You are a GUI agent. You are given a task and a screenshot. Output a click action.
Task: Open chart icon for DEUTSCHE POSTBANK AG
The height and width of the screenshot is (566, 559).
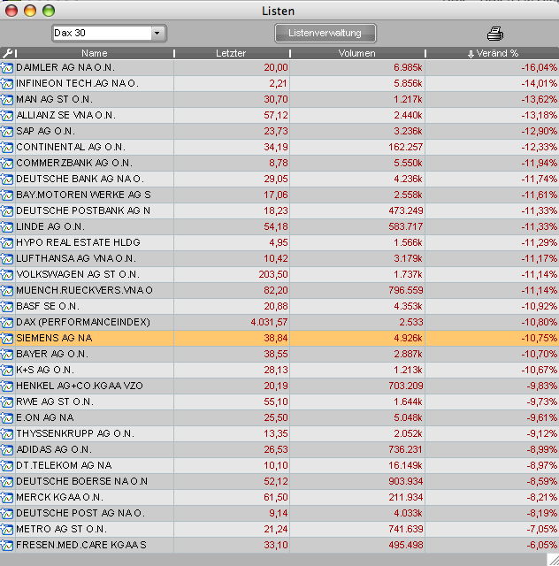pos(7,210)
